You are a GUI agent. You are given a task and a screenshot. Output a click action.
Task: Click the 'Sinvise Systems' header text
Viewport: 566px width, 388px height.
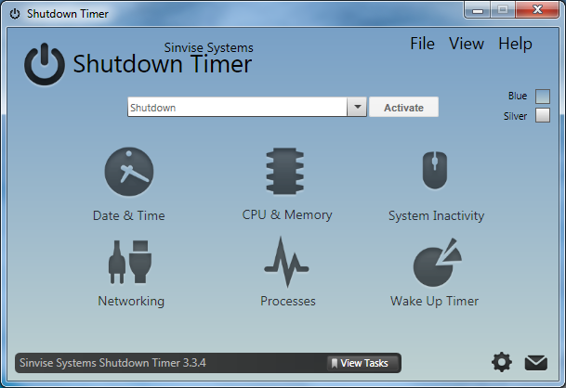[208, 47]
